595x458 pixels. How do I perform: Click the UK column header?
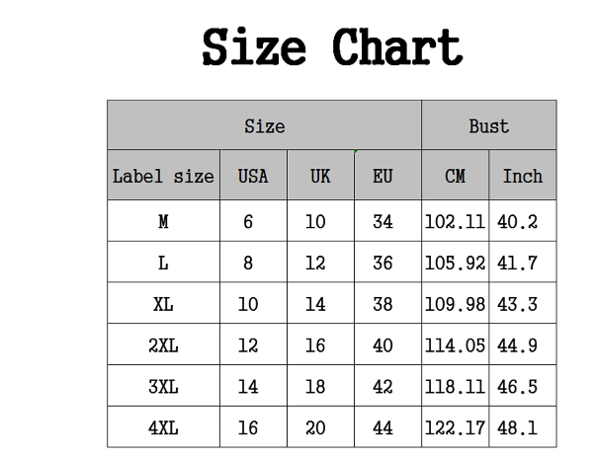320,175
